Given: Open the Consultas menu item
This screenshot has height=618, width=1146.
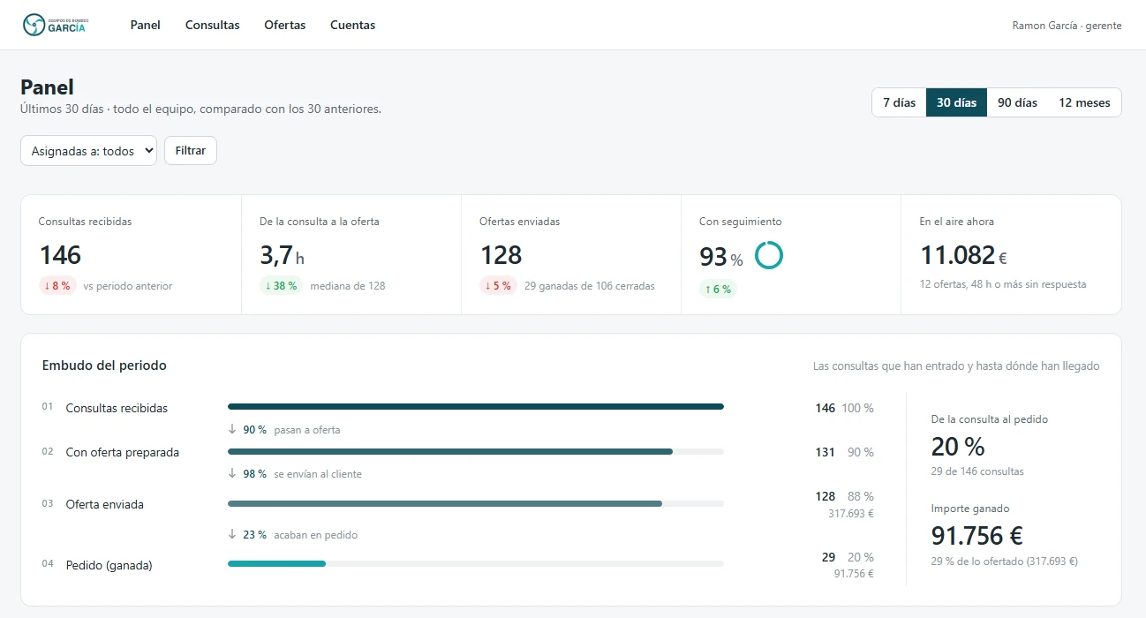Looking at the screenshot, I should pos(212,25).
